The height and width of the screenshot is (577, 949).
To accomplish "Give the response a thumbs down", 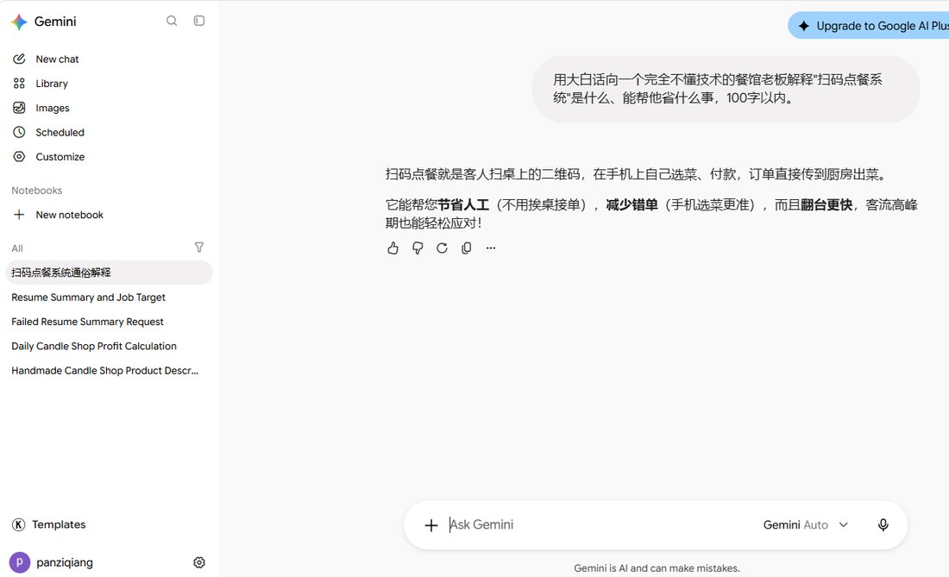I will [418, 248].
